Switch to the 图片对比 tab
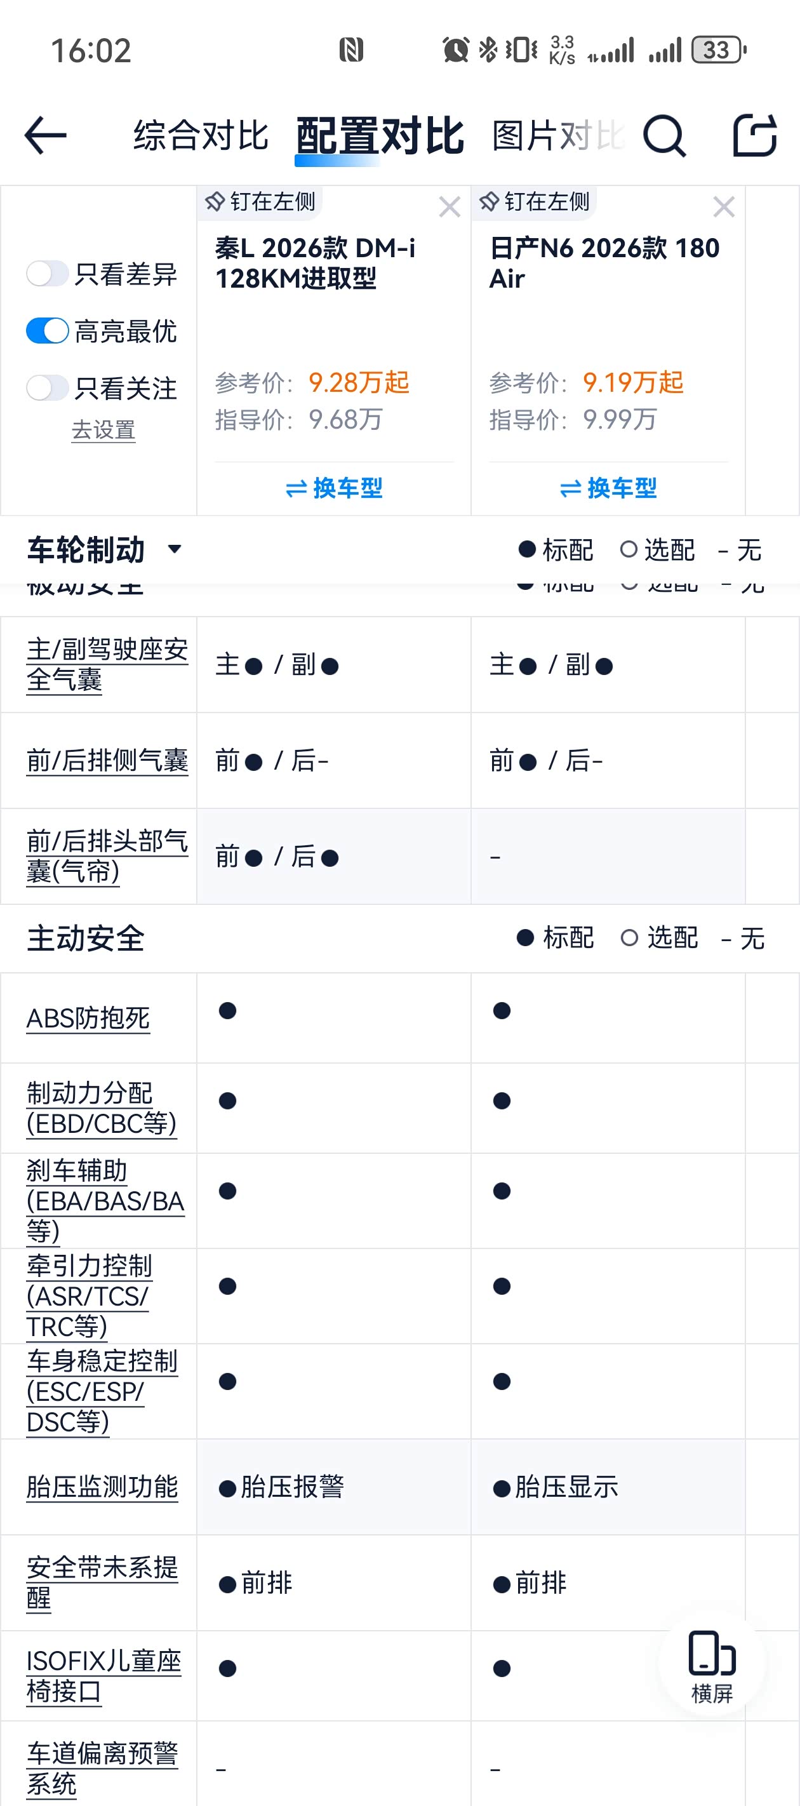 click(x=558, y=135)
